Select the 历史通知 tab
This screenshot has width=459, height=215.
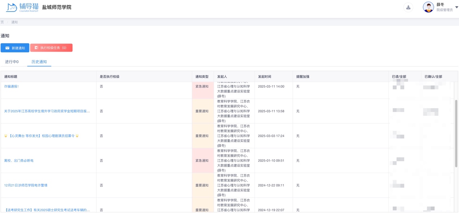point(39,62)
